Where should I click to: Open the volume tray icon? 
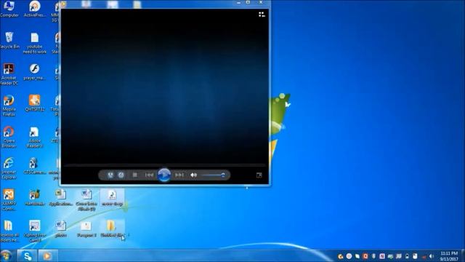pos(432,256)
